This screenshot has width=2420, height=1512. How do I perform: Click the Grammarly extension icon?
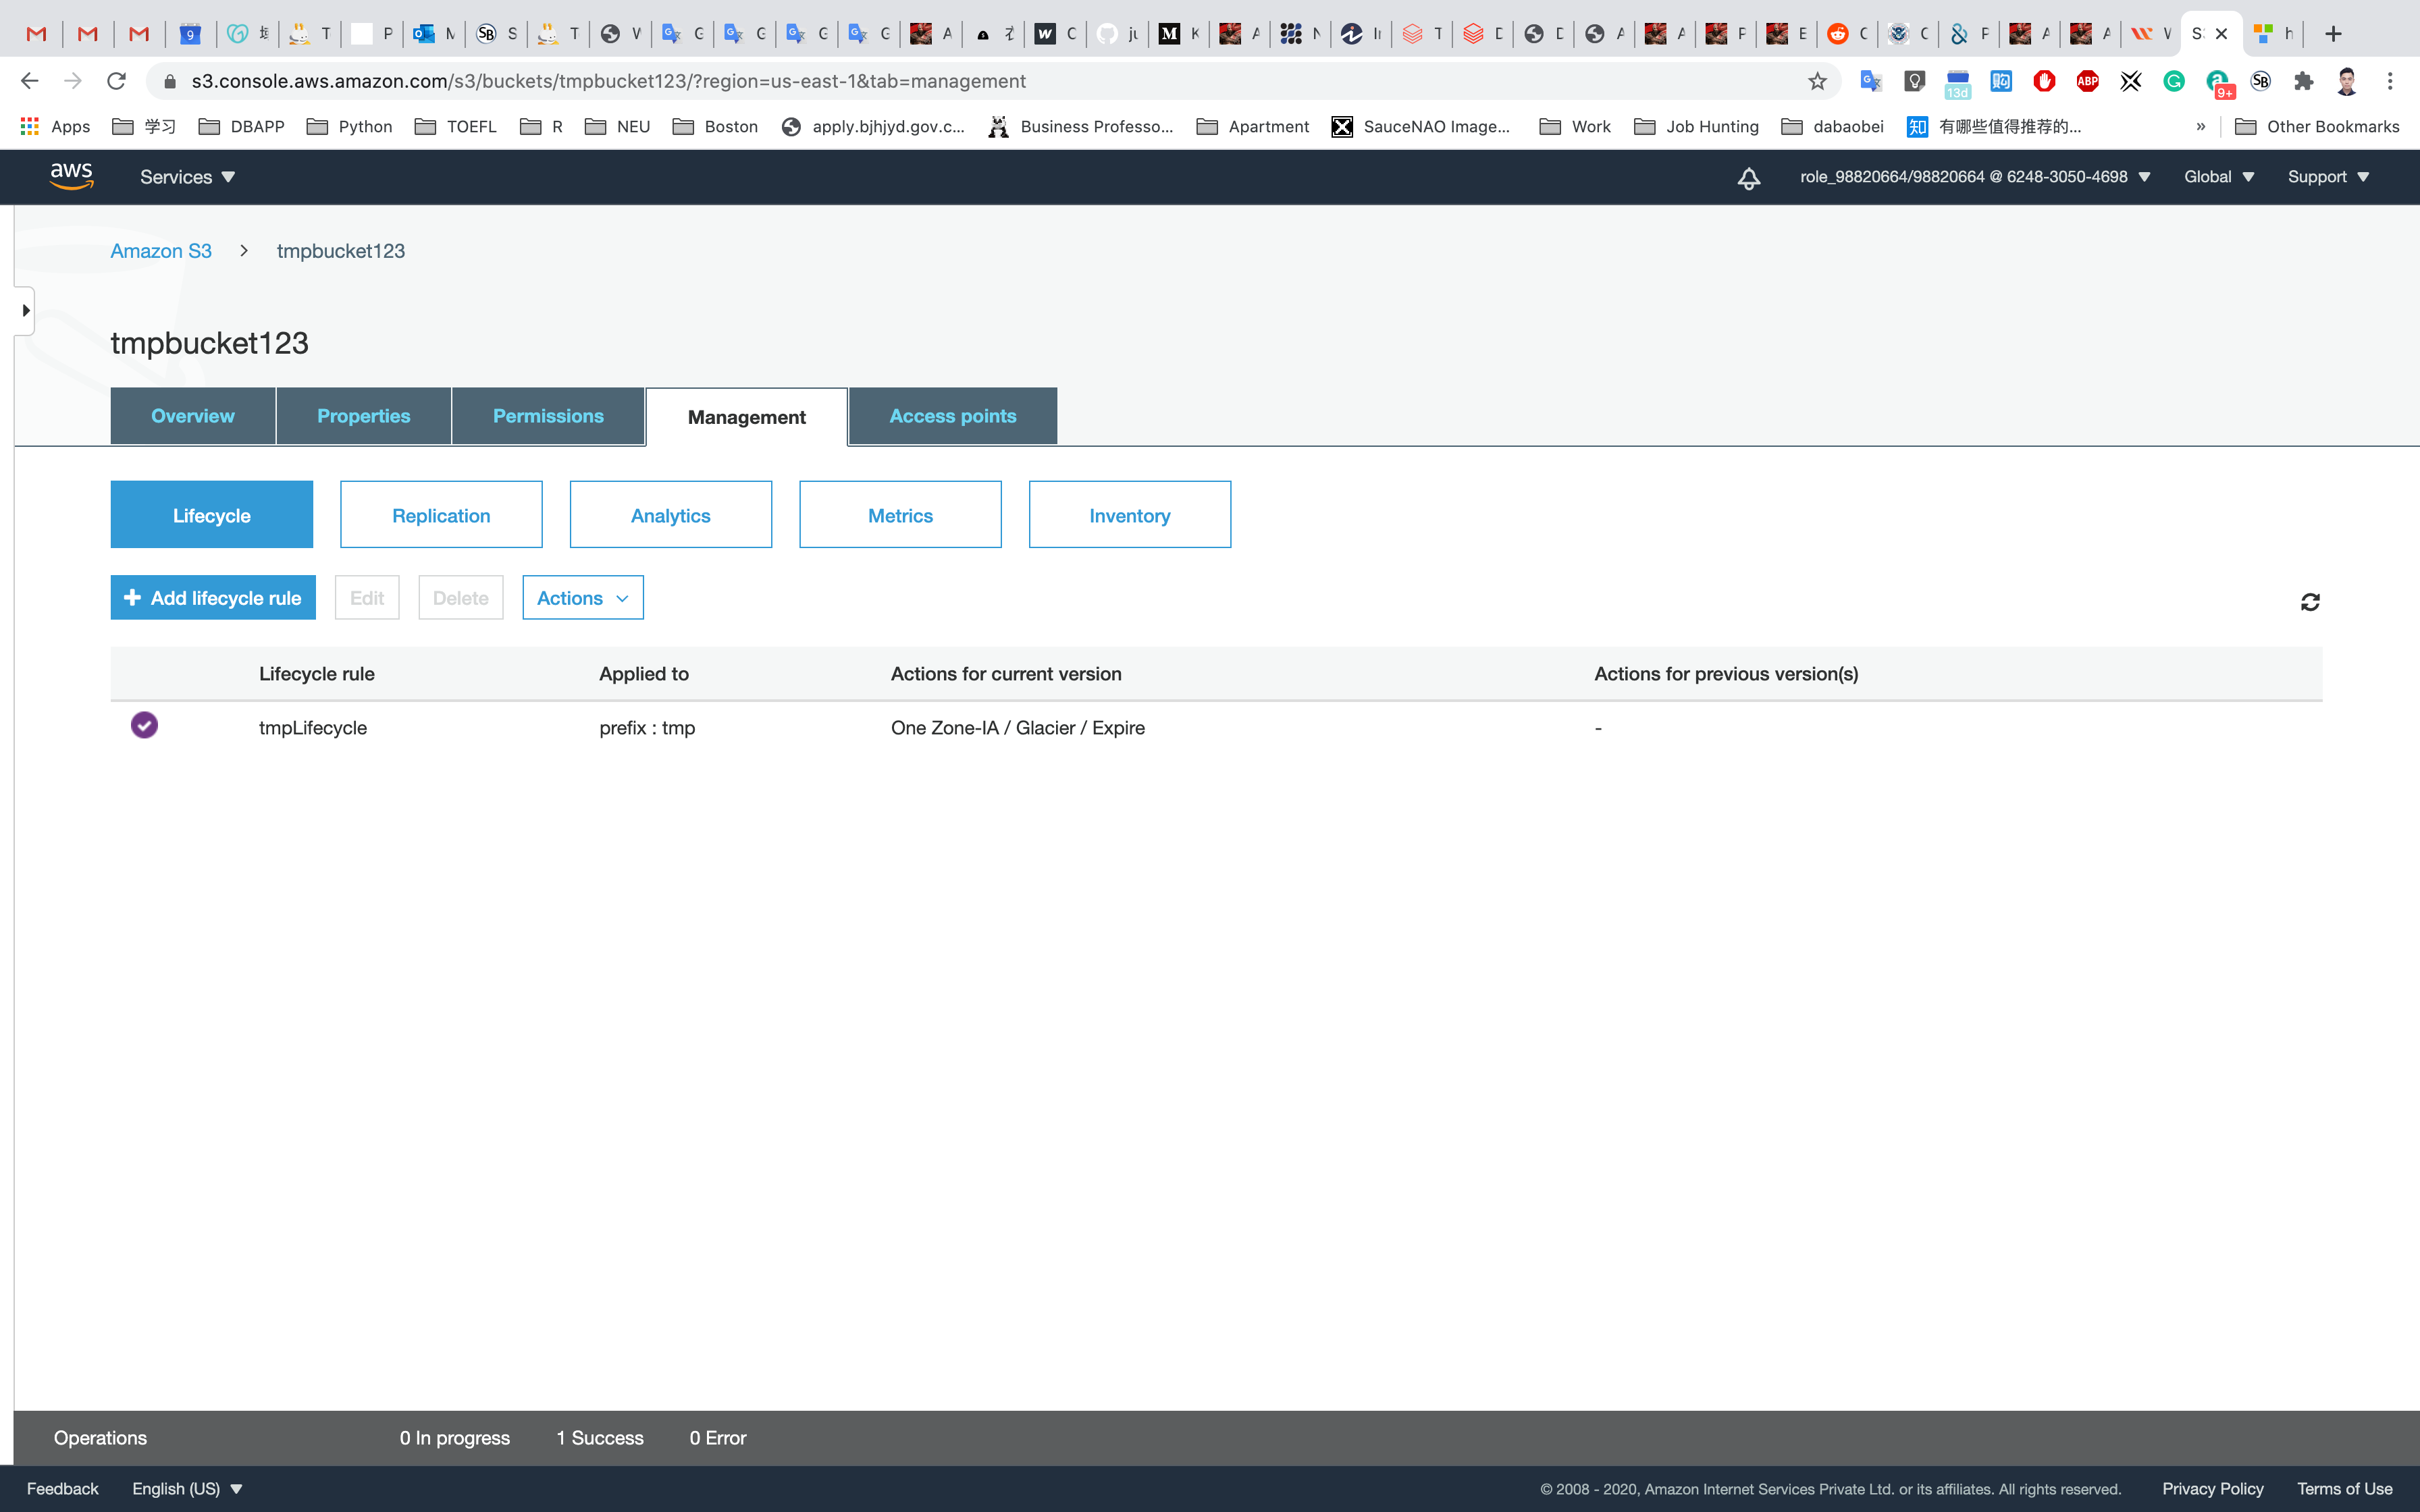tap(2174, 81)
